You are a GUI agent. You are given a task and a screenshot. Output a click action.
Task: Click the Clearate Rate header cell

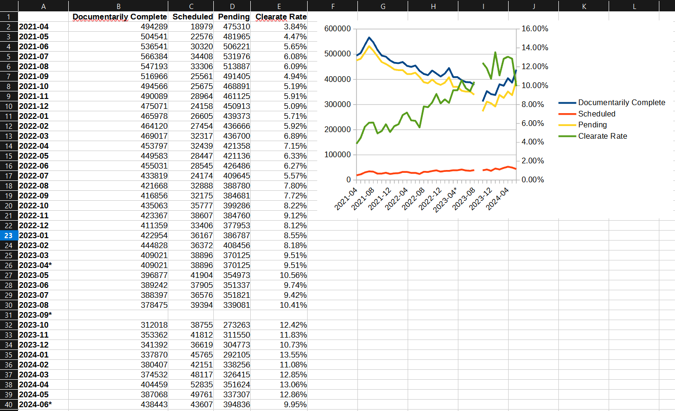point(279,17)
